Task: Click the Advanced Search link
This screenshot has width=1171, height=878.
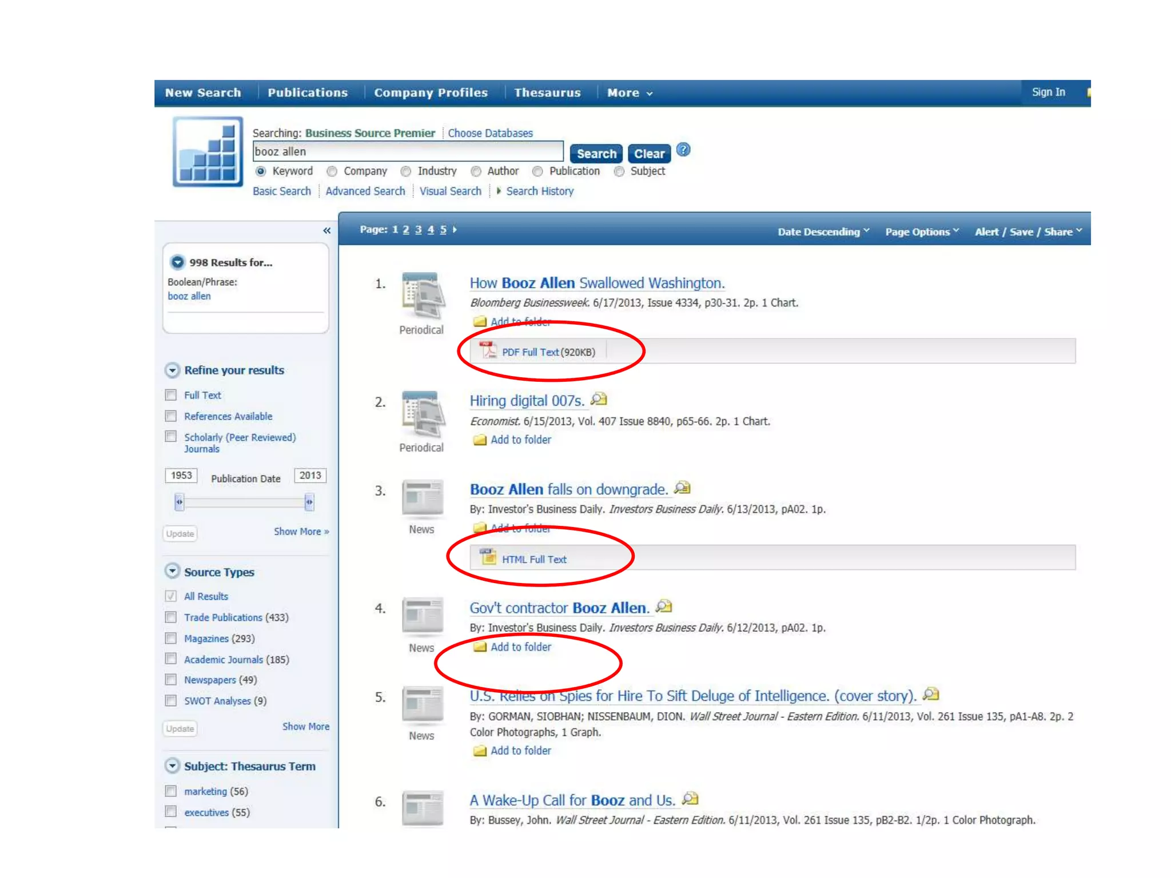Action: click(365, 191)
